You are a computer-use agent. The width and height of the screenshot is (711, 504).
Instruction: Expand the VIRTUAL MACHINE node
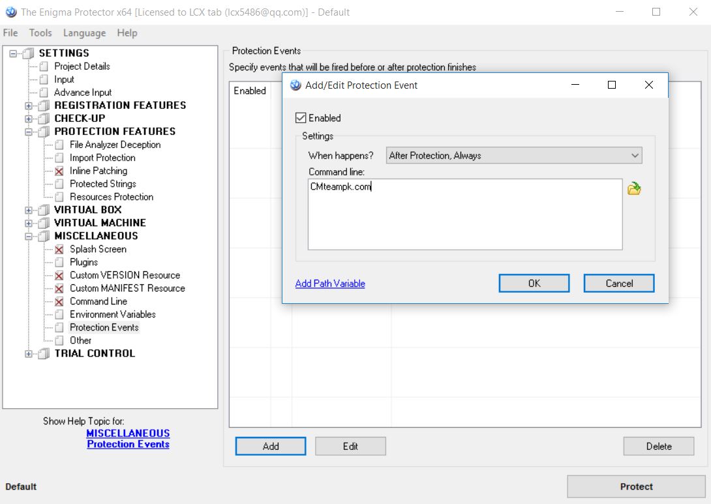[x=29, y=223]
